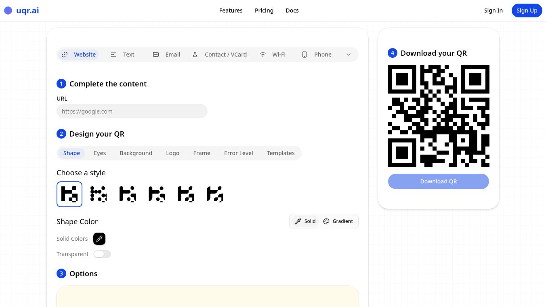Go to uqr.ai home text link
The width and height of the screenshot is (546, 307).
[27, 11]
